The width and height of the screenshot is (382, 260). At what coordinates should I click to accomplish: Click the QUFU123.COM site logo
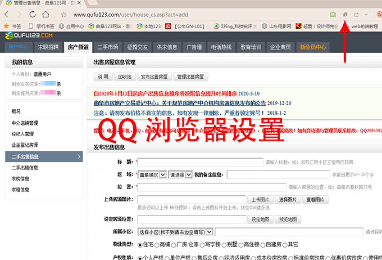[x=28, y=35]
